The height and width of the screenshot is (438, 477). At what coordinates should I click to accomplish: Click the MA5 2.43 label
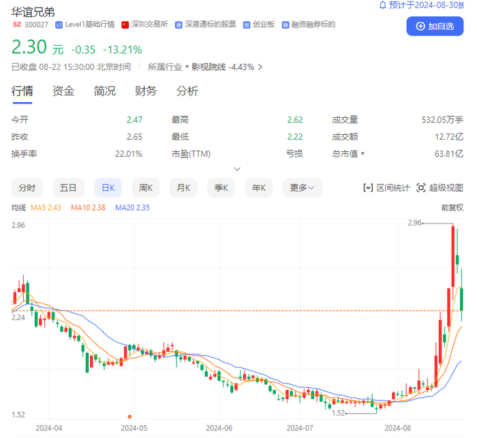(46, 208)
